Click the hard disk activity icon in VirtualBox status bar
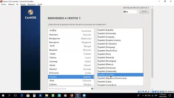The image size is (174, 98). tap(139, 91)
